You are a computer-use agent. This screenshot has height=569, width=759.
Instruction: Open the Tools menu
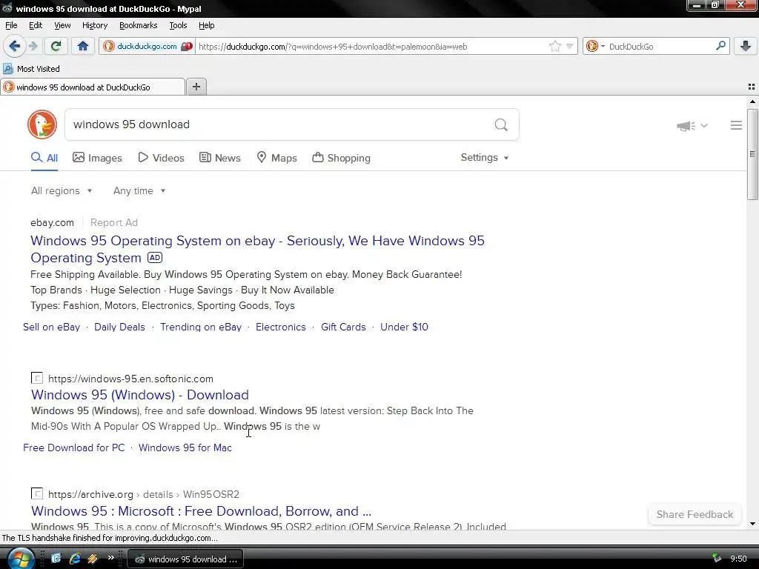coord(178,25)
